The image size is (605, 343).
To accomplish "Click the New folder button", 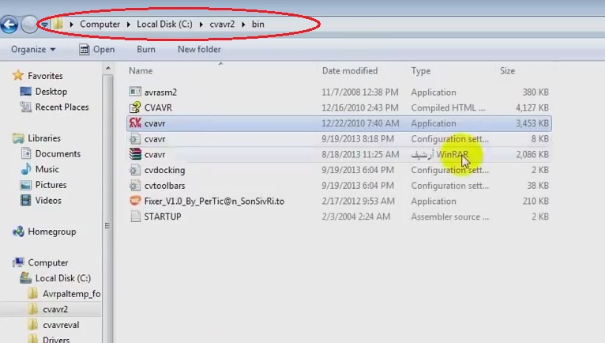I will (199, 49).
